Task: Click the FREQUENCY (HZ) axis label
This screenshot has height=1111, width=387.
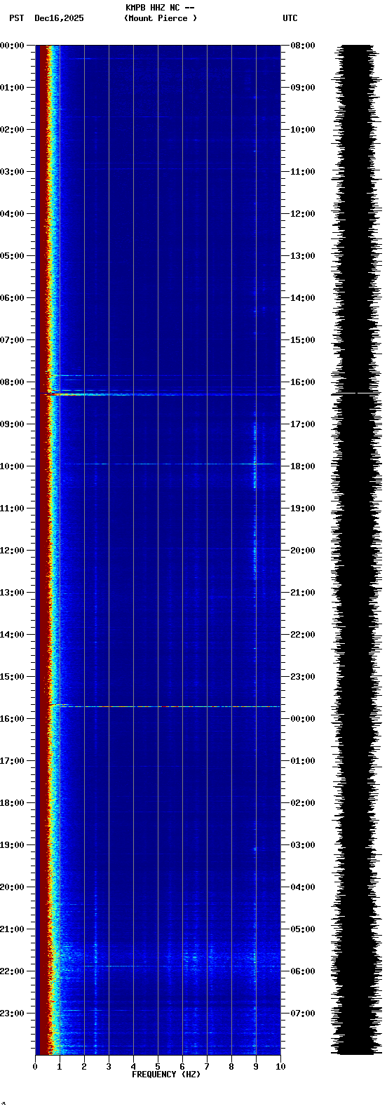Action: tap(166, 1075)
